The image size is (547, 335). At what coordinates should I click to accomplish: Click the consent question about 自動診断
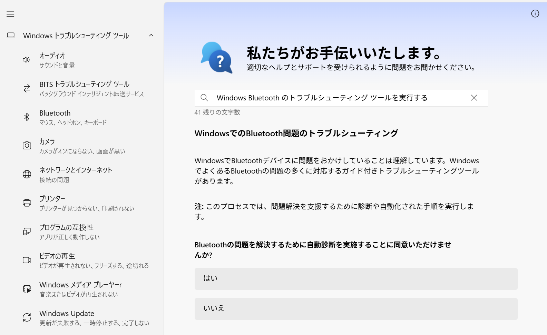click(323, 250)
